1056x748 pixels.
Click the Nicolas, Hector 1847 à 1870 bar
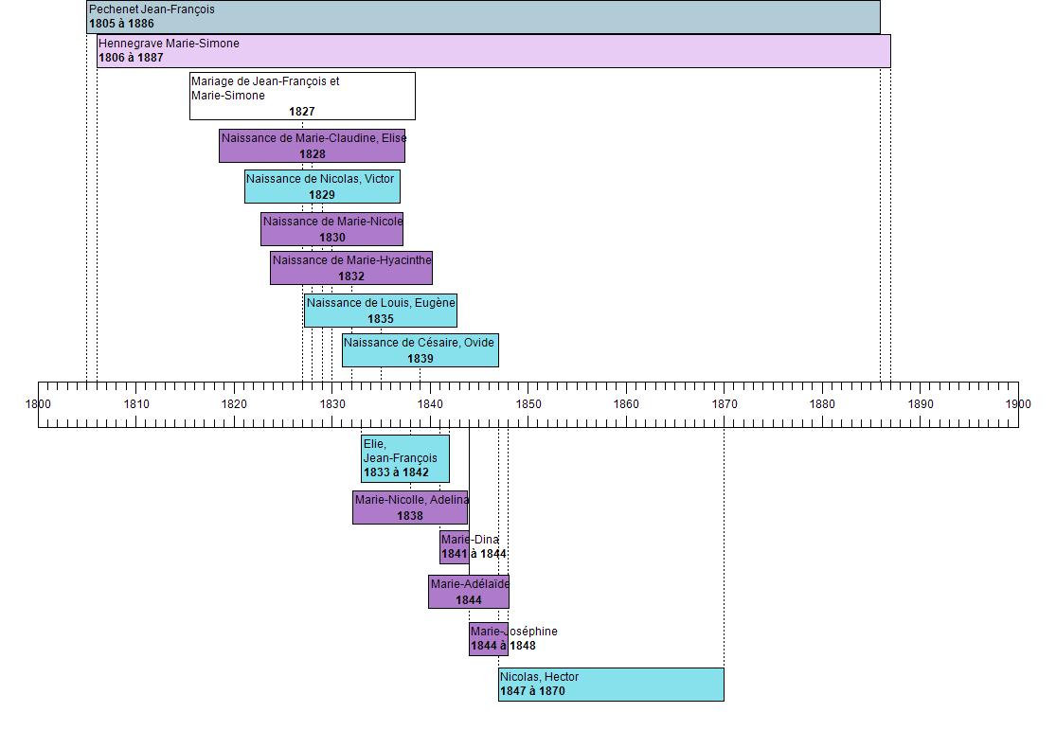tap(611, 685)
